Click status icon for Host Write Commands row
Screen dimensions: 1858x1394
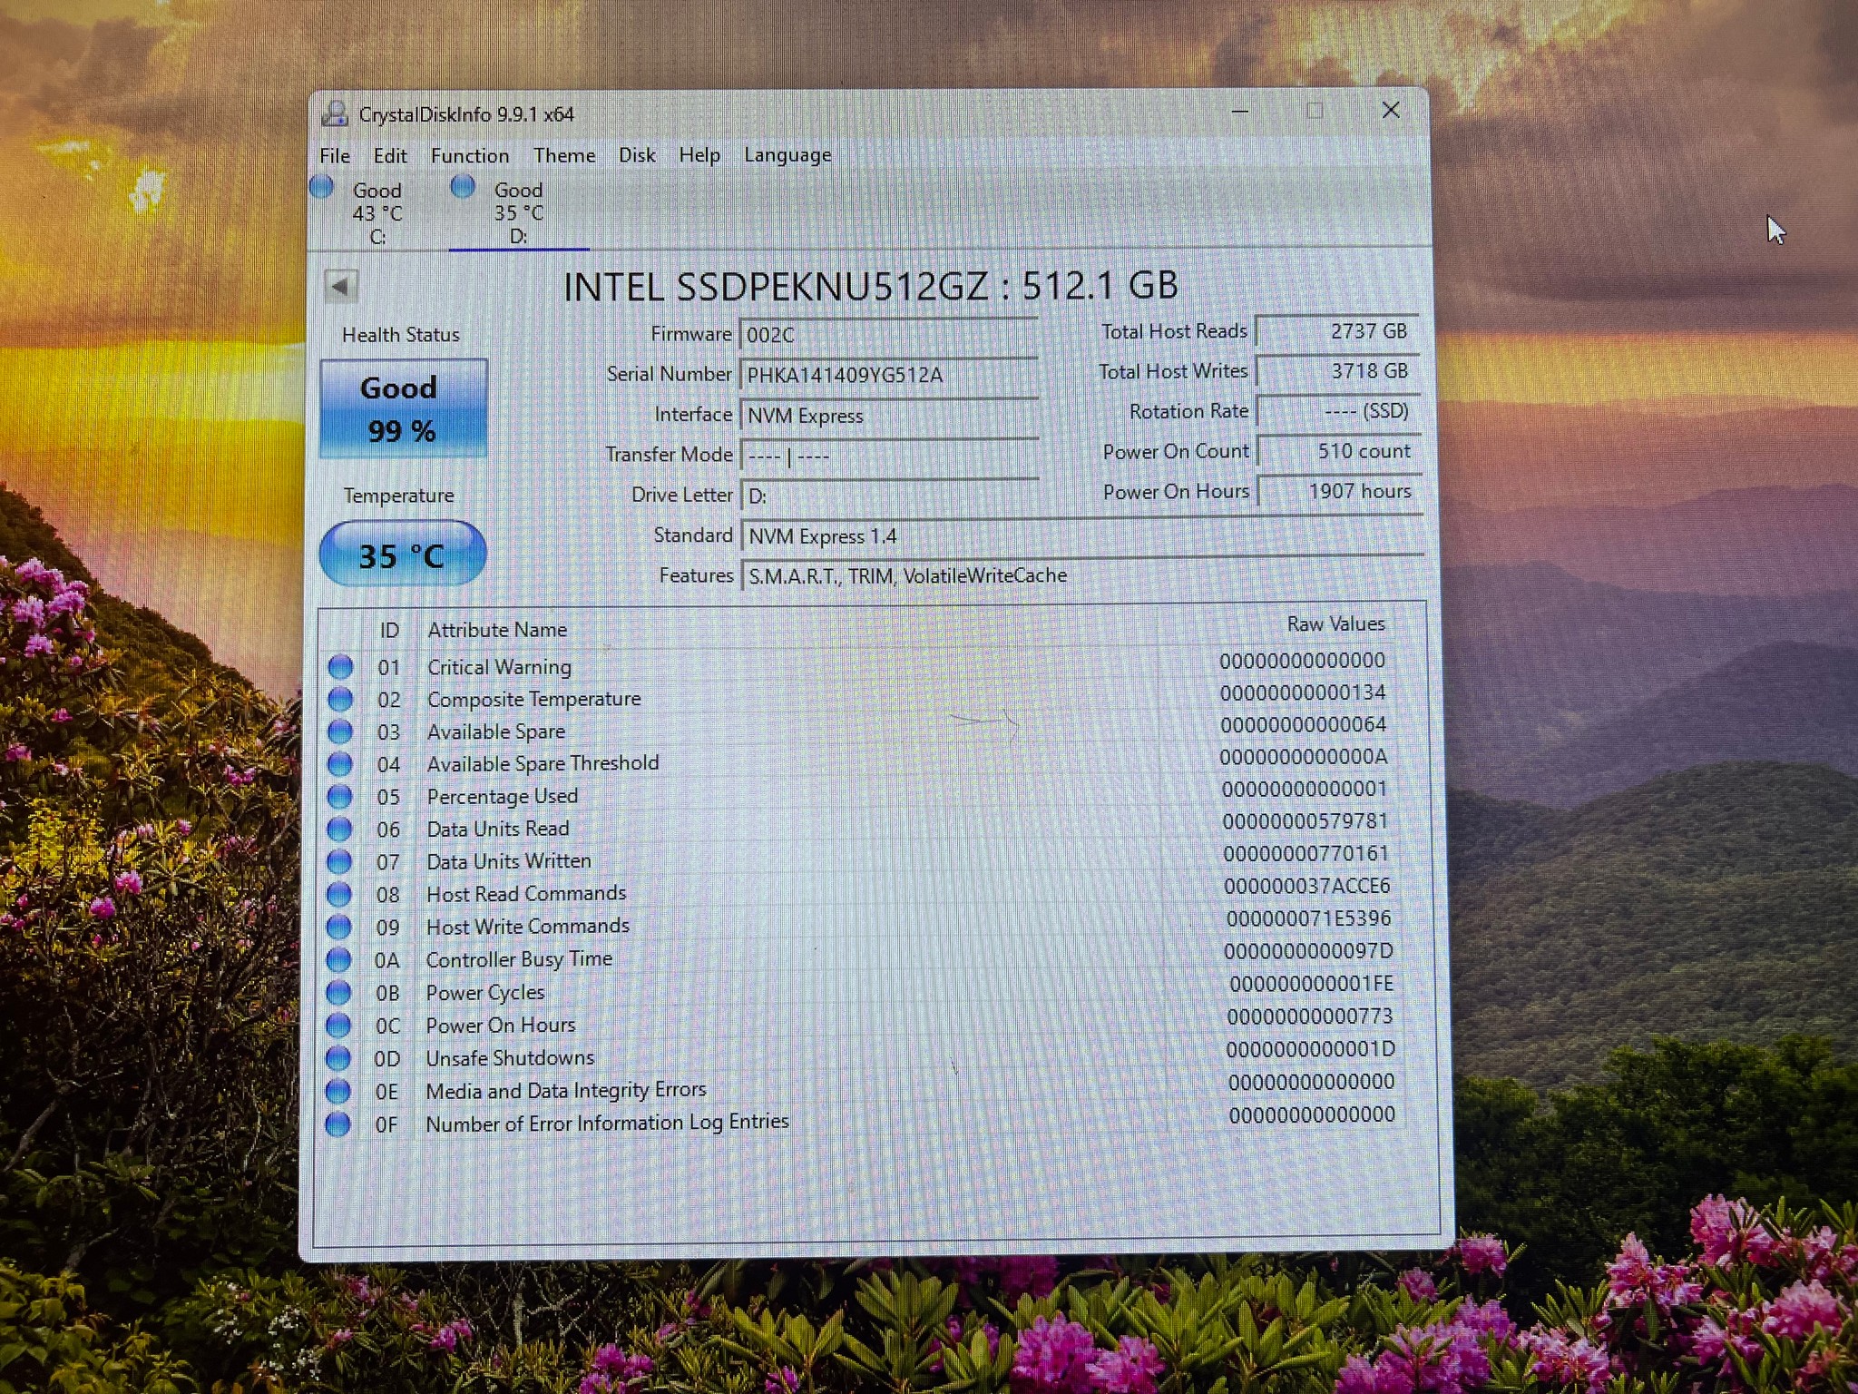pos(338,927)
